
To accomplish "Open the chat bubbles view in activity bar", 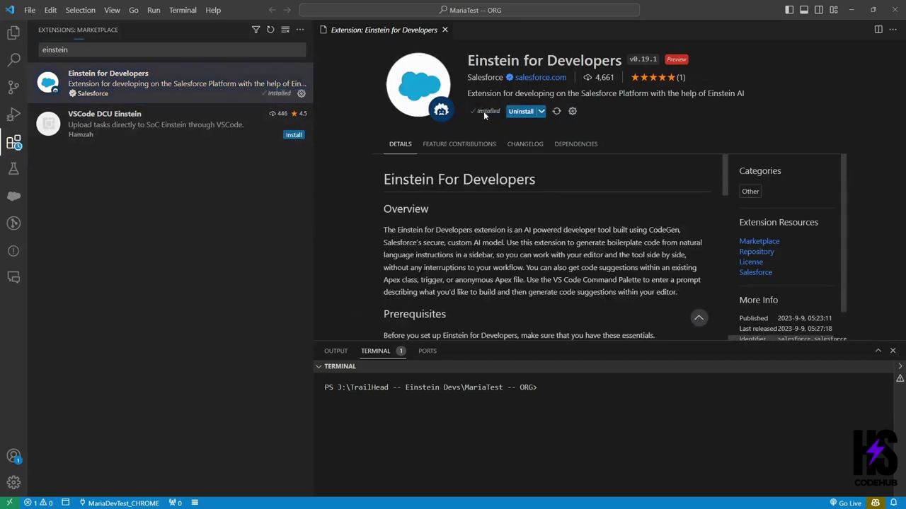I will click(x=13, y=278).
